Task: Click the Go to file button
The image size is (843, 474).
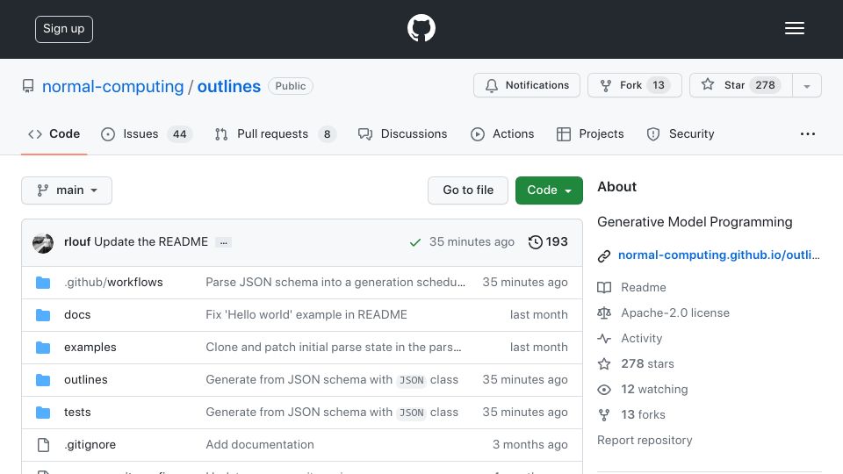Action: tap(468, 190)
